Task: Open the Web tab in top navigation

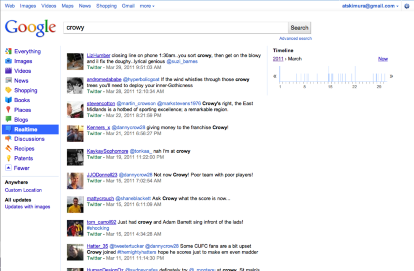Action: click(x=10, y=6)
